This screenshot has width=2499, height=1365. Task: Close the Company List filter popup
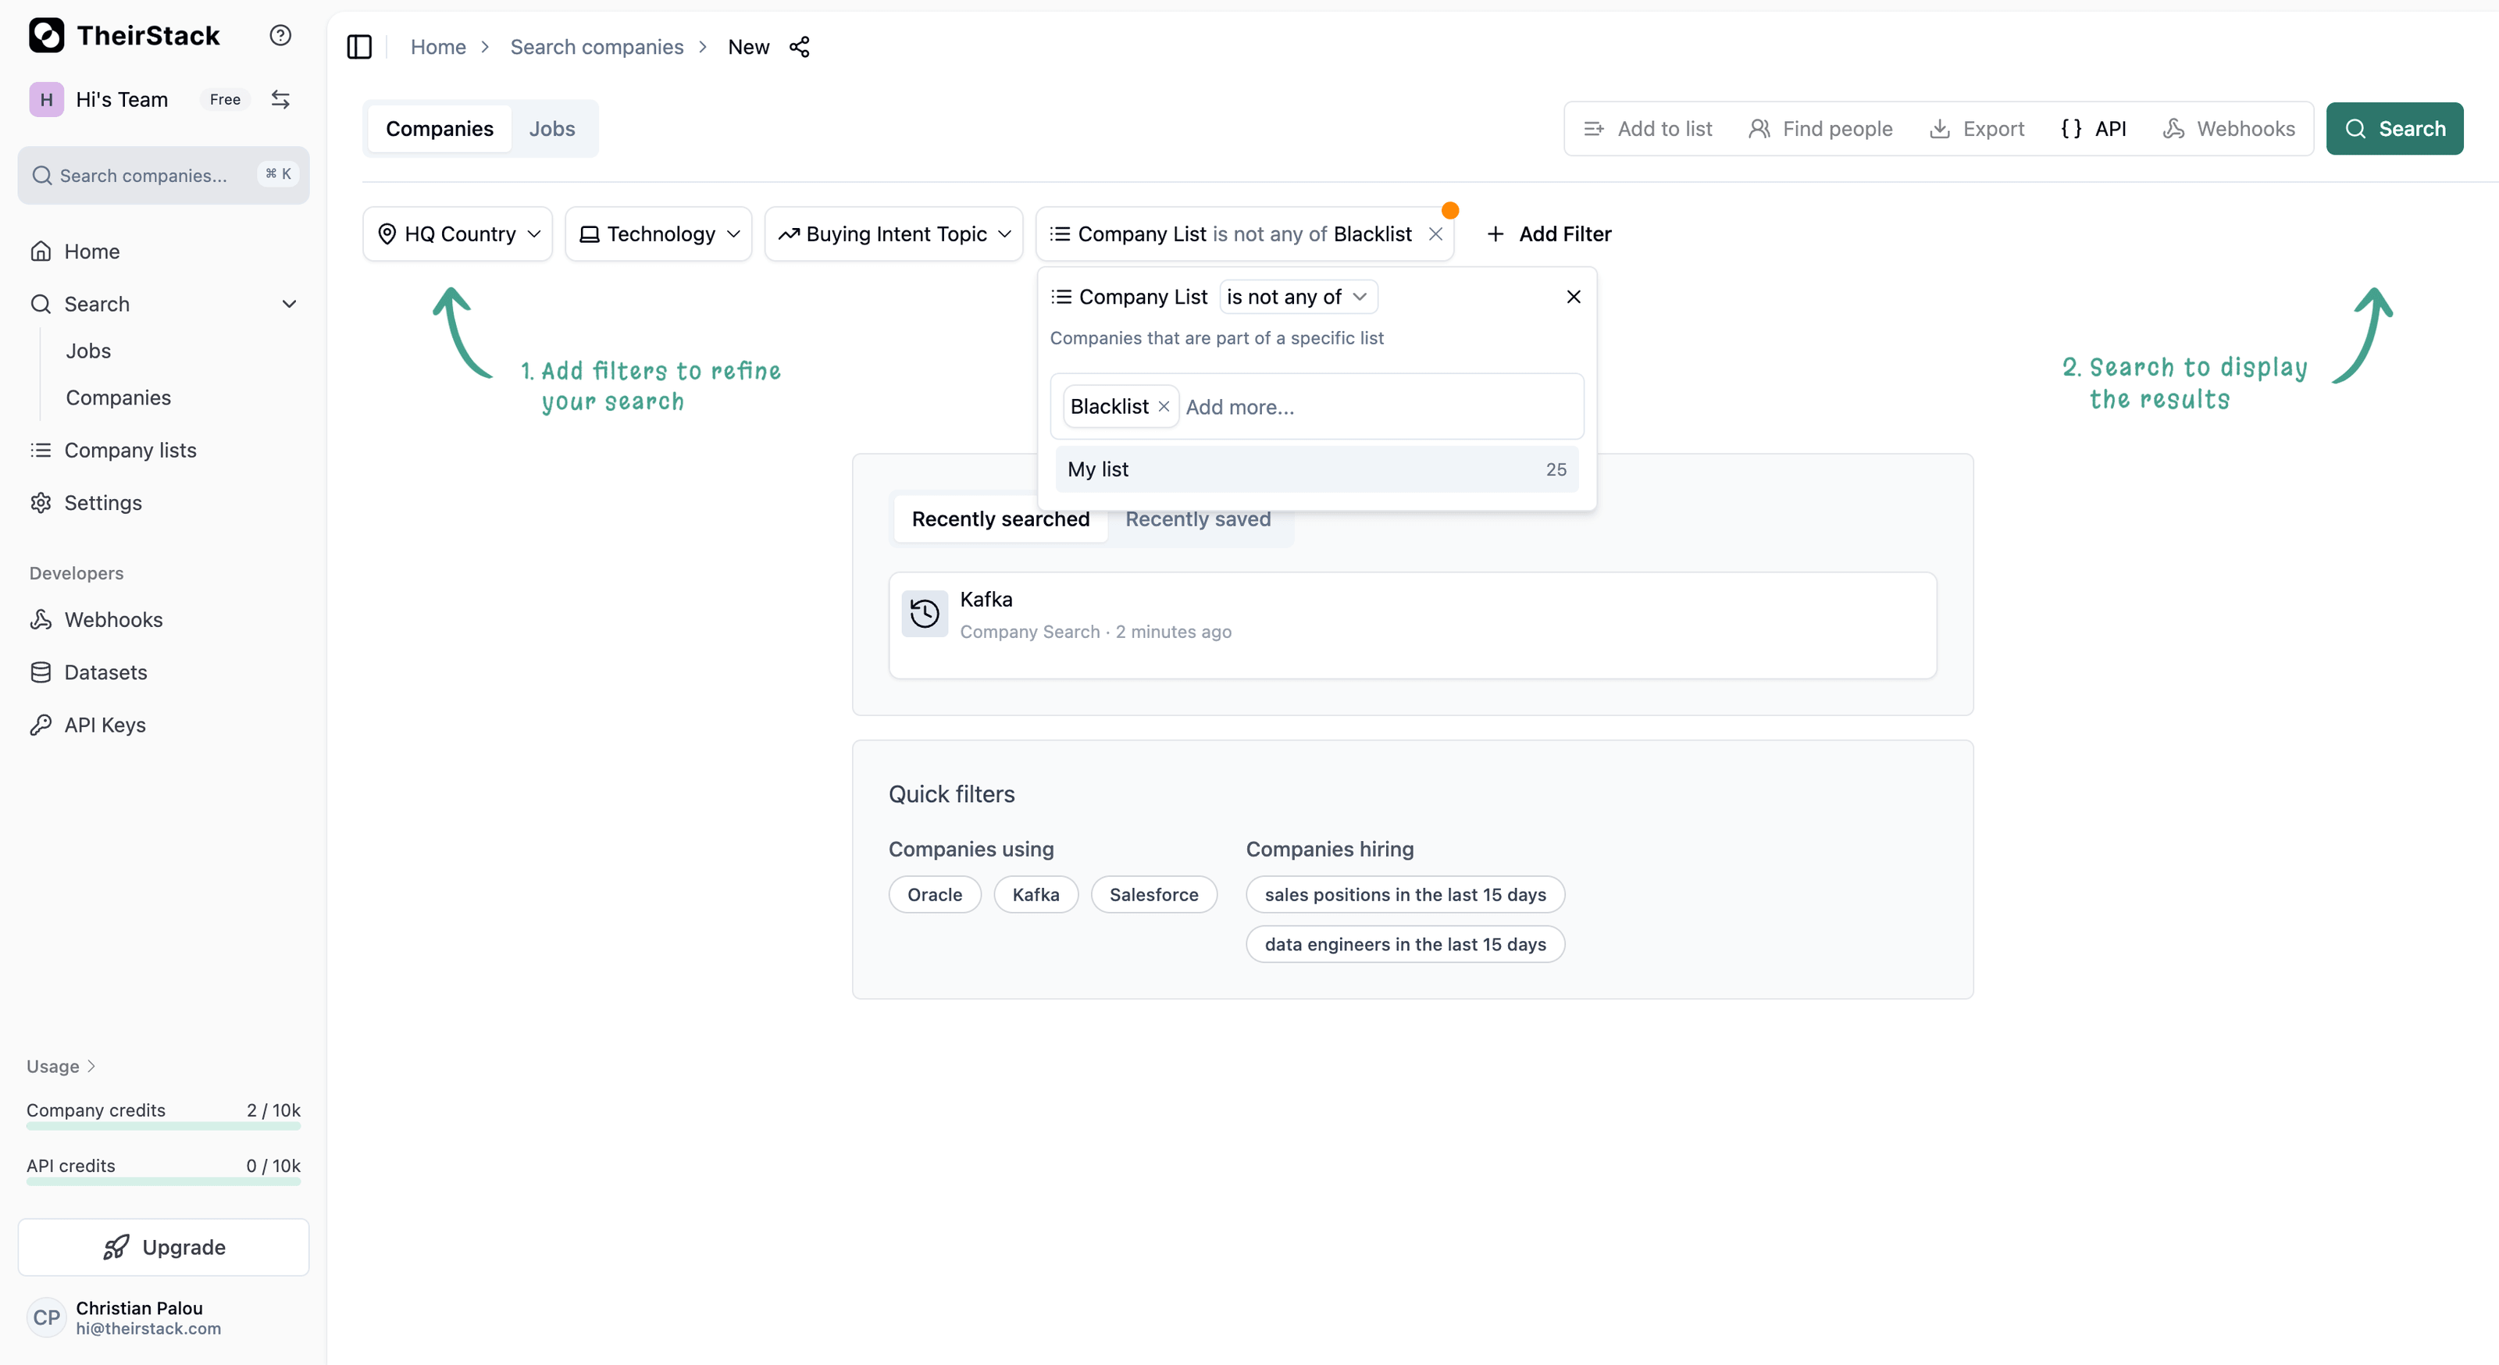tap(1573, 297)
